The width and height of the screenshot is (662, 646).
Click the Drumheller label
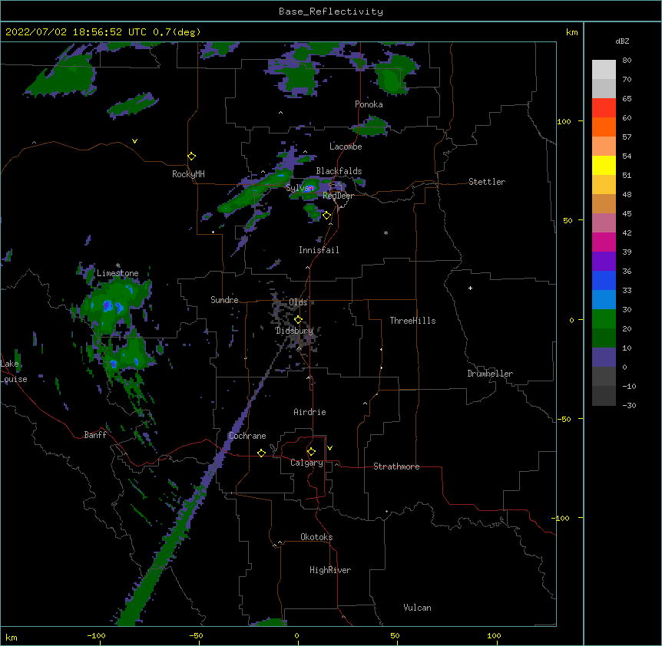click(490, 374)
